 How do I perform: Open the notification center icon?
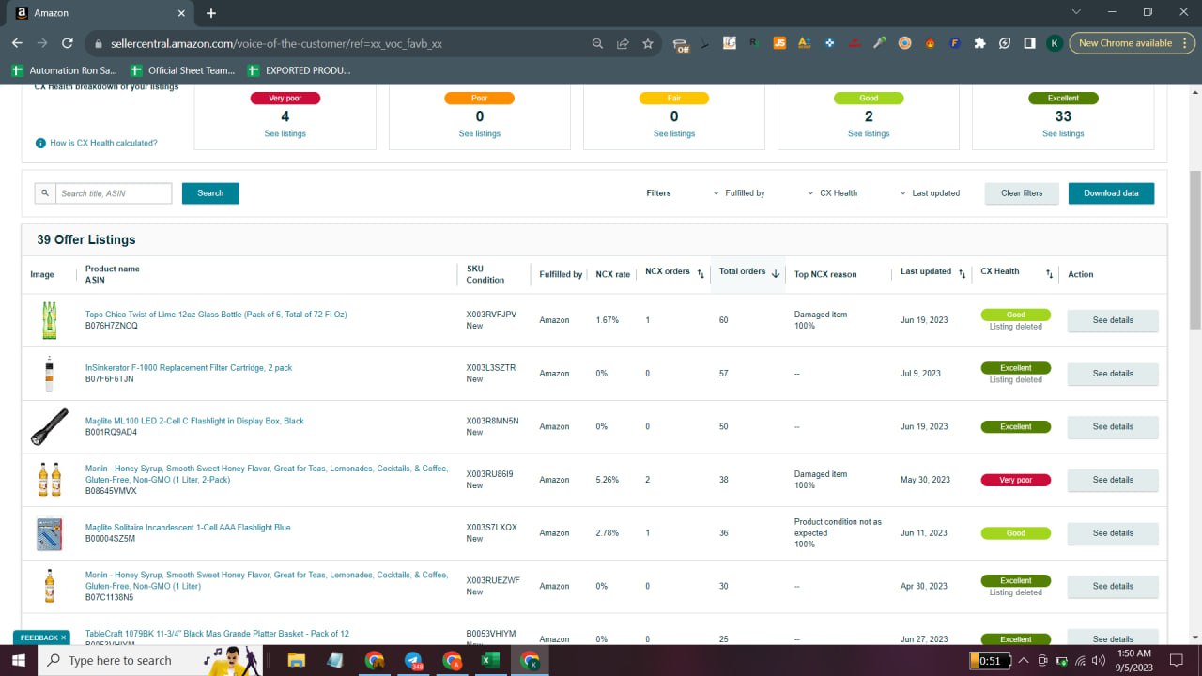point(1176,661)
